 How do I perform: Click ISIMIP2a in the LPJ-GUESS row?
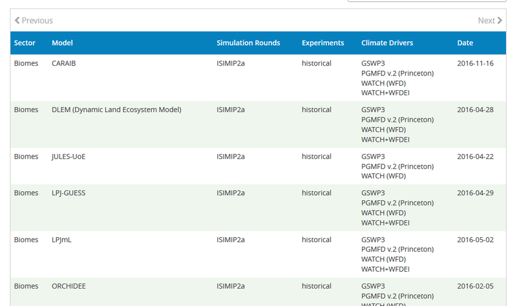point(231,193)
